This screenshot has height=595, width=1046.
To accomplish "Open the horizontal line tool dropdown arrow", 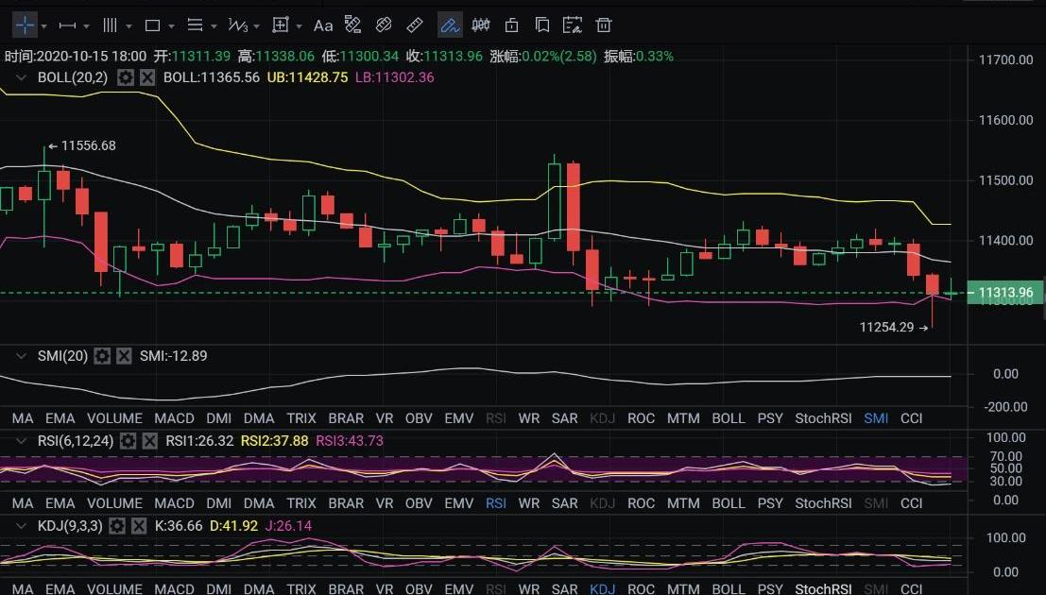I will tap(88, 26).
